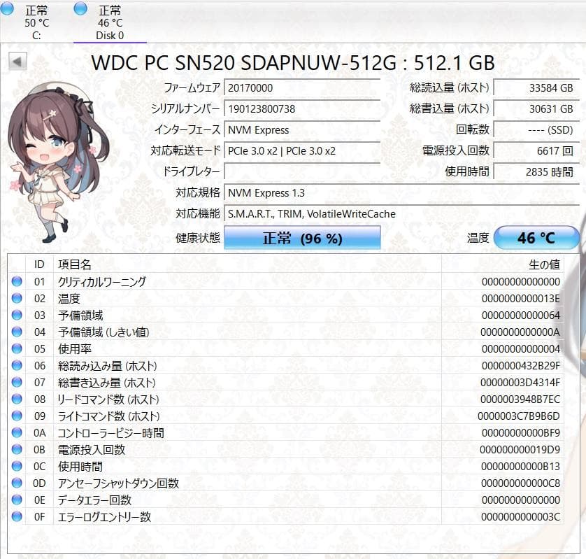
Task: Click raw value 0000000000000A
Action: (520, 332)
